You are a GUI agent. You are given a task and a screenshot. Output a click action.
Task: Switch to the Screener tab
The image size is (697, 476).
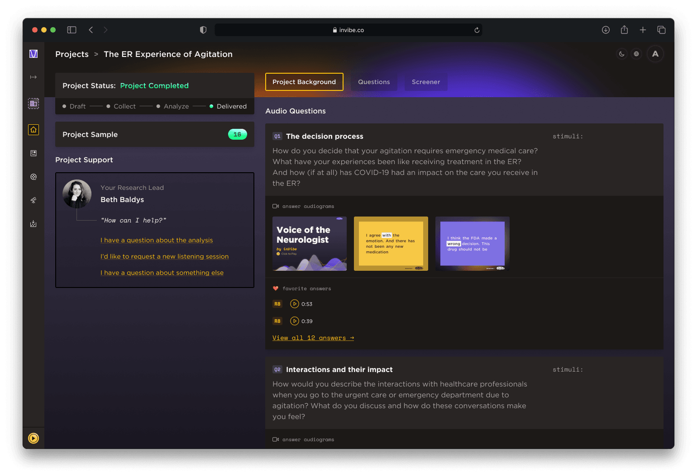(x=426, y=82)
